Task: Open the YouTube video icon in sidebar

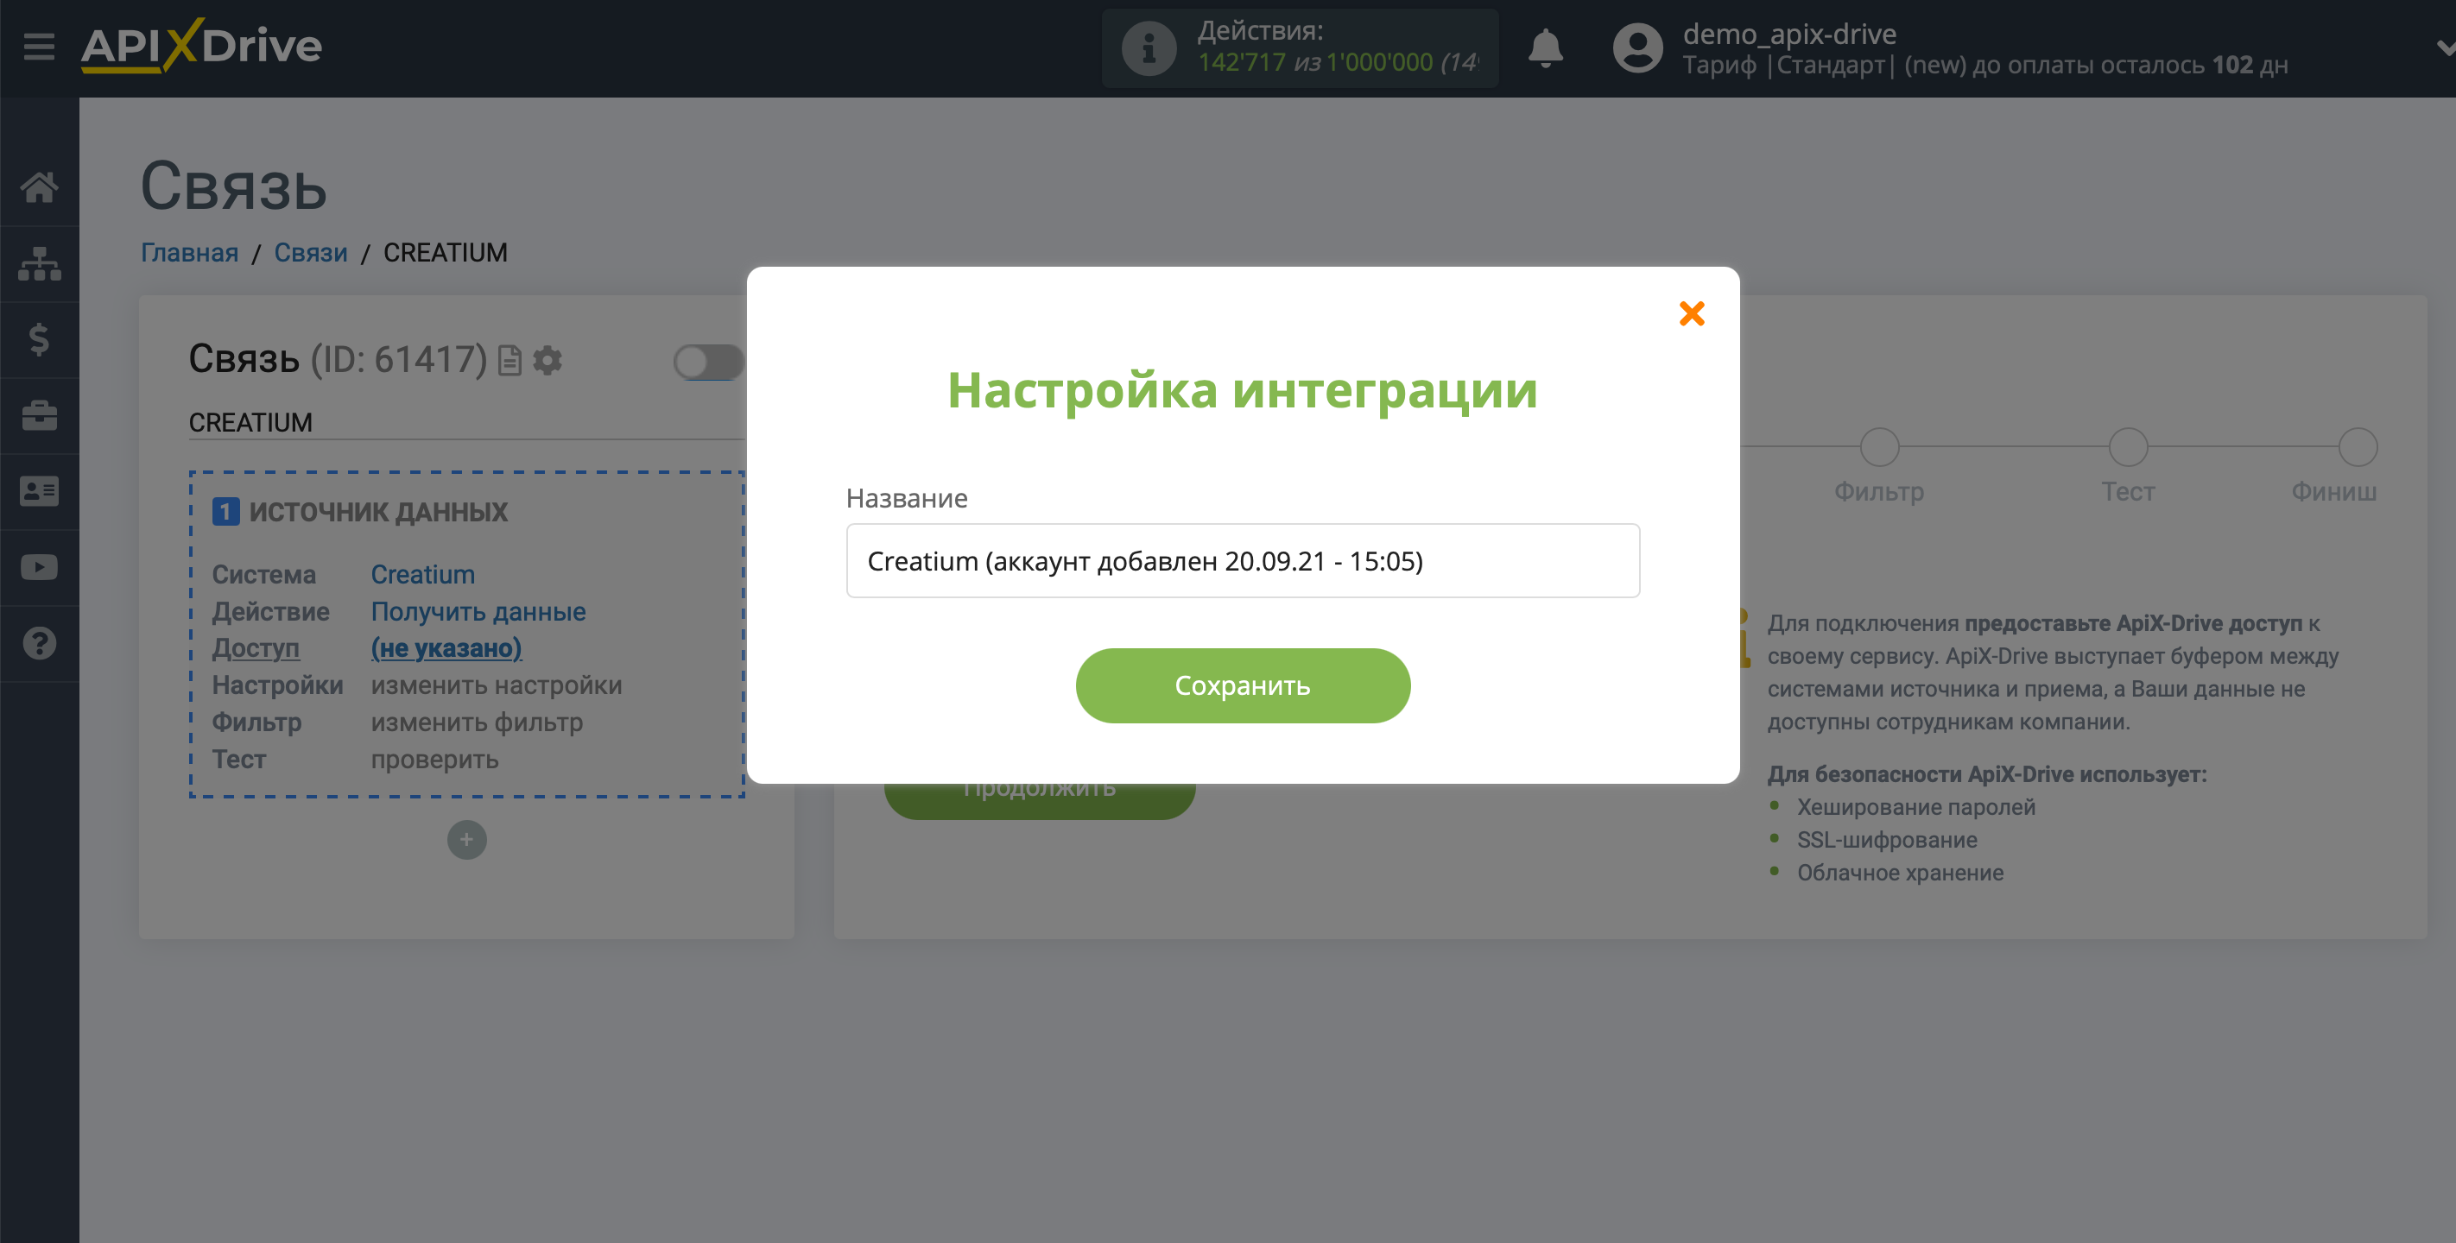Action: (x=39, y=568)
